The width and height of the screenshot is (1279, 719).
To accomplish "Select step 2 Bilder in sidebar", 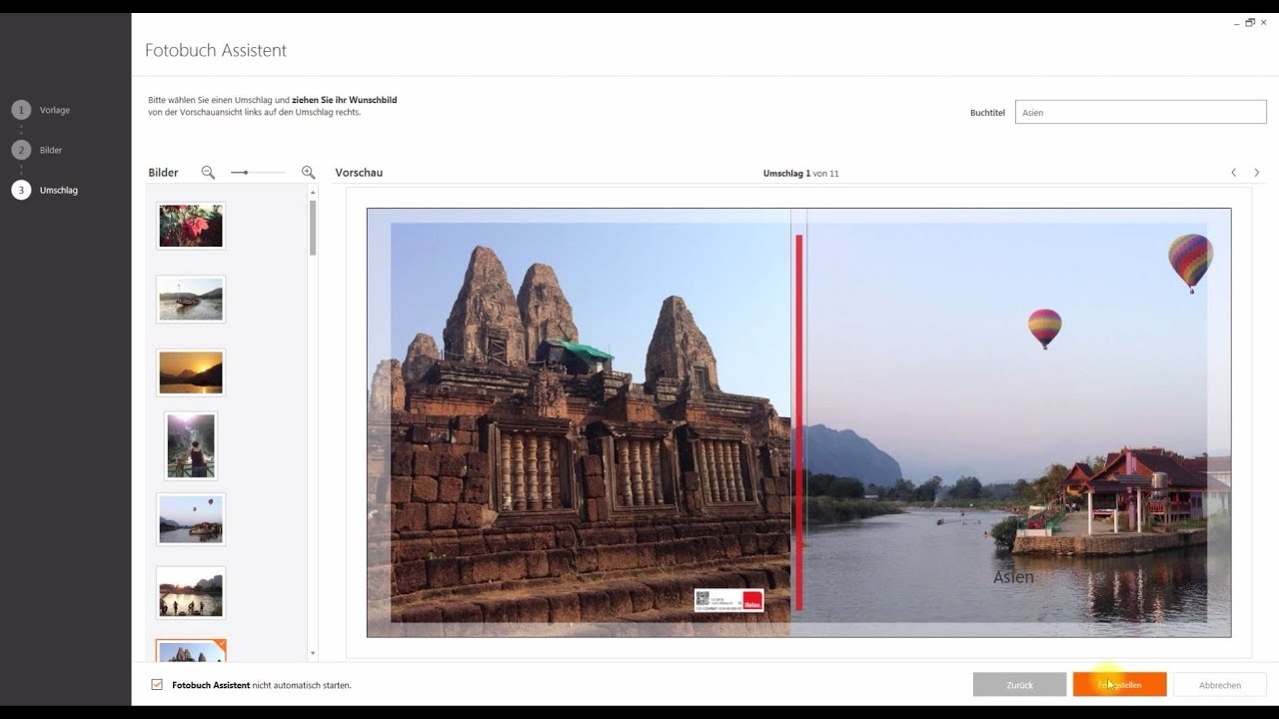I will (x=37, y=150).
